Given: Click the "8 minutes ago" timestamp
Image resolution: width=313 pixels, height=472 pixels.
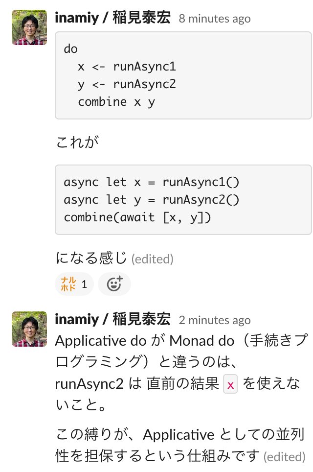Looking at the screenshot, I should click(215, 19).
